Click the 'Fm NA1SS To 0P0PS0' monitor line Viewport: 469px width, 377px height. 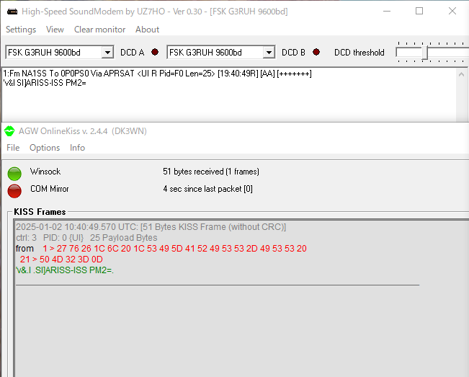pyautogui.click(x=157, y=74)
